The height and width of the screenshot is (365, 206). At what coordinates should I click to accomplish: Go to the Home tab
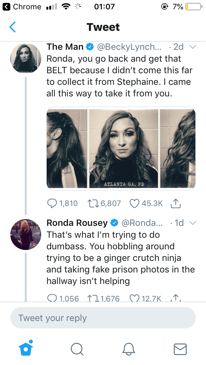tap(26, 348)
